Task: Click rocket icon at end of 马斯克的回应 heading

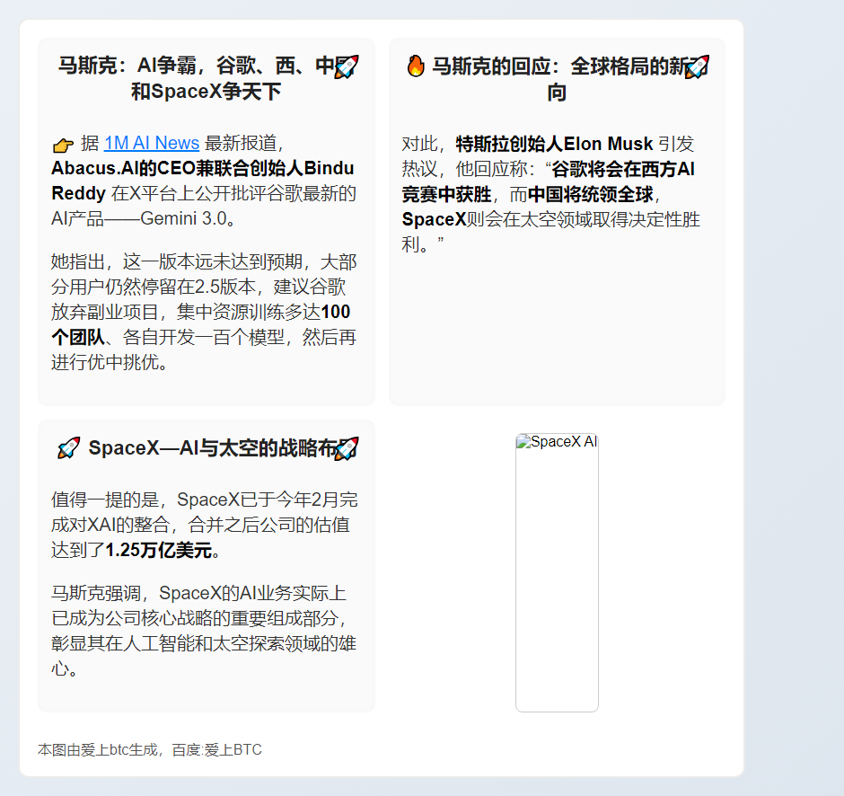Action: point(697,67)
